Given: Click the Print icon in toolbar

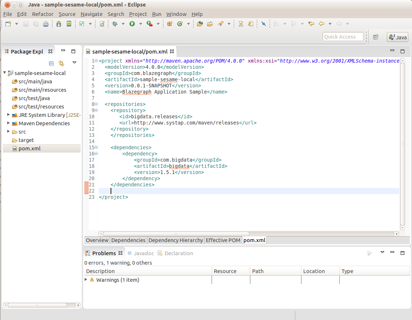Looking at the screenshot, I should (x=46, y=24).
